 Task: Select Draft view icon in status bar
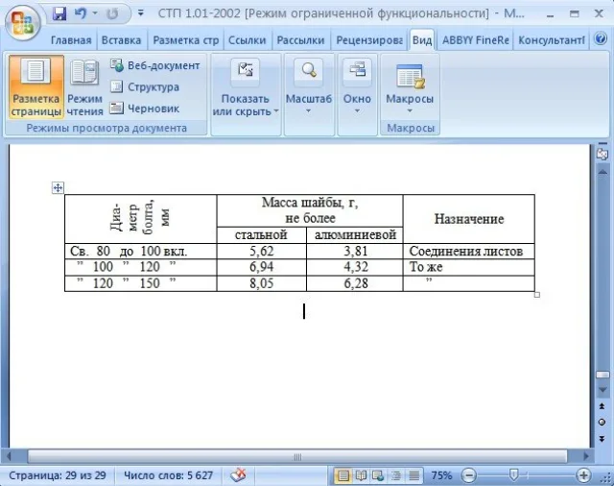(x=413, y=475)
